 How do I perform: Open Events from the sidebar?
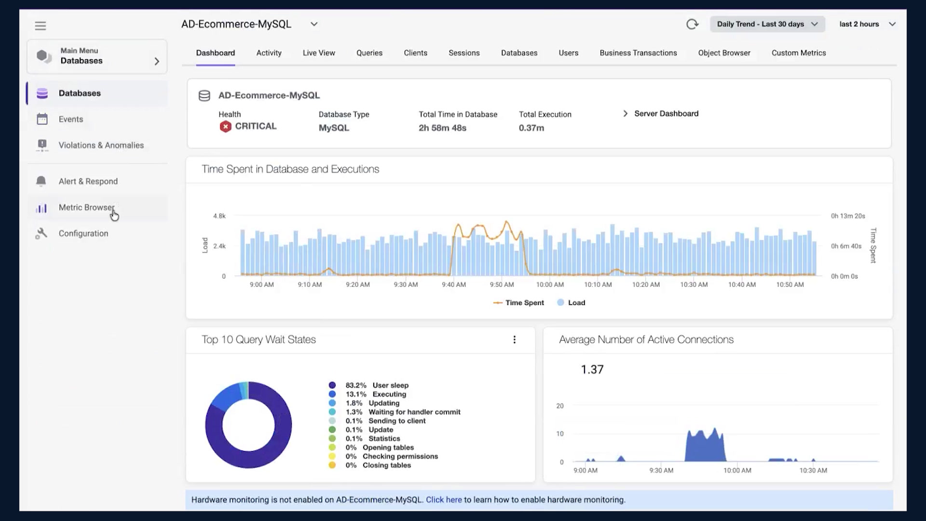click(x=97, y=119)
